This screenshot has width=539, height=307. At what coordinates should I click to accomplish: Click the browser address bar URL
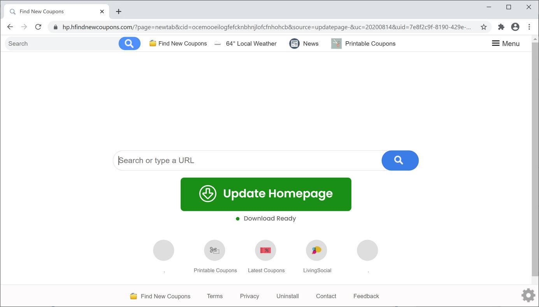point(267,27)
